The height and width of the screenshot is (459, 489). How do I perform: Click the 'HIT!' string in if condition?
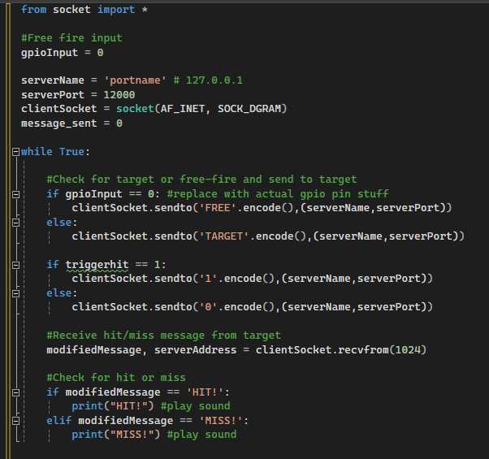click(205, 392)
